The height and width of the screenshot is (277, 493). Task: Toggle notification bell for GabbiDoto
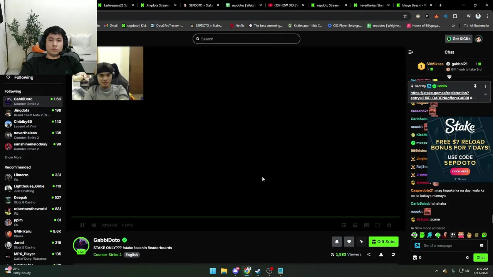(x=337, y=242)
